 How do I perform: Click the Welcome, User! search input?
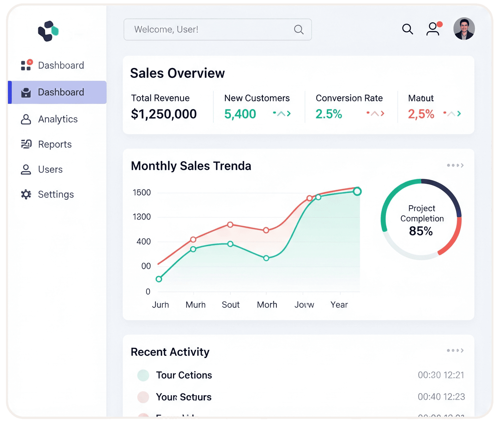tap(211, 29)
